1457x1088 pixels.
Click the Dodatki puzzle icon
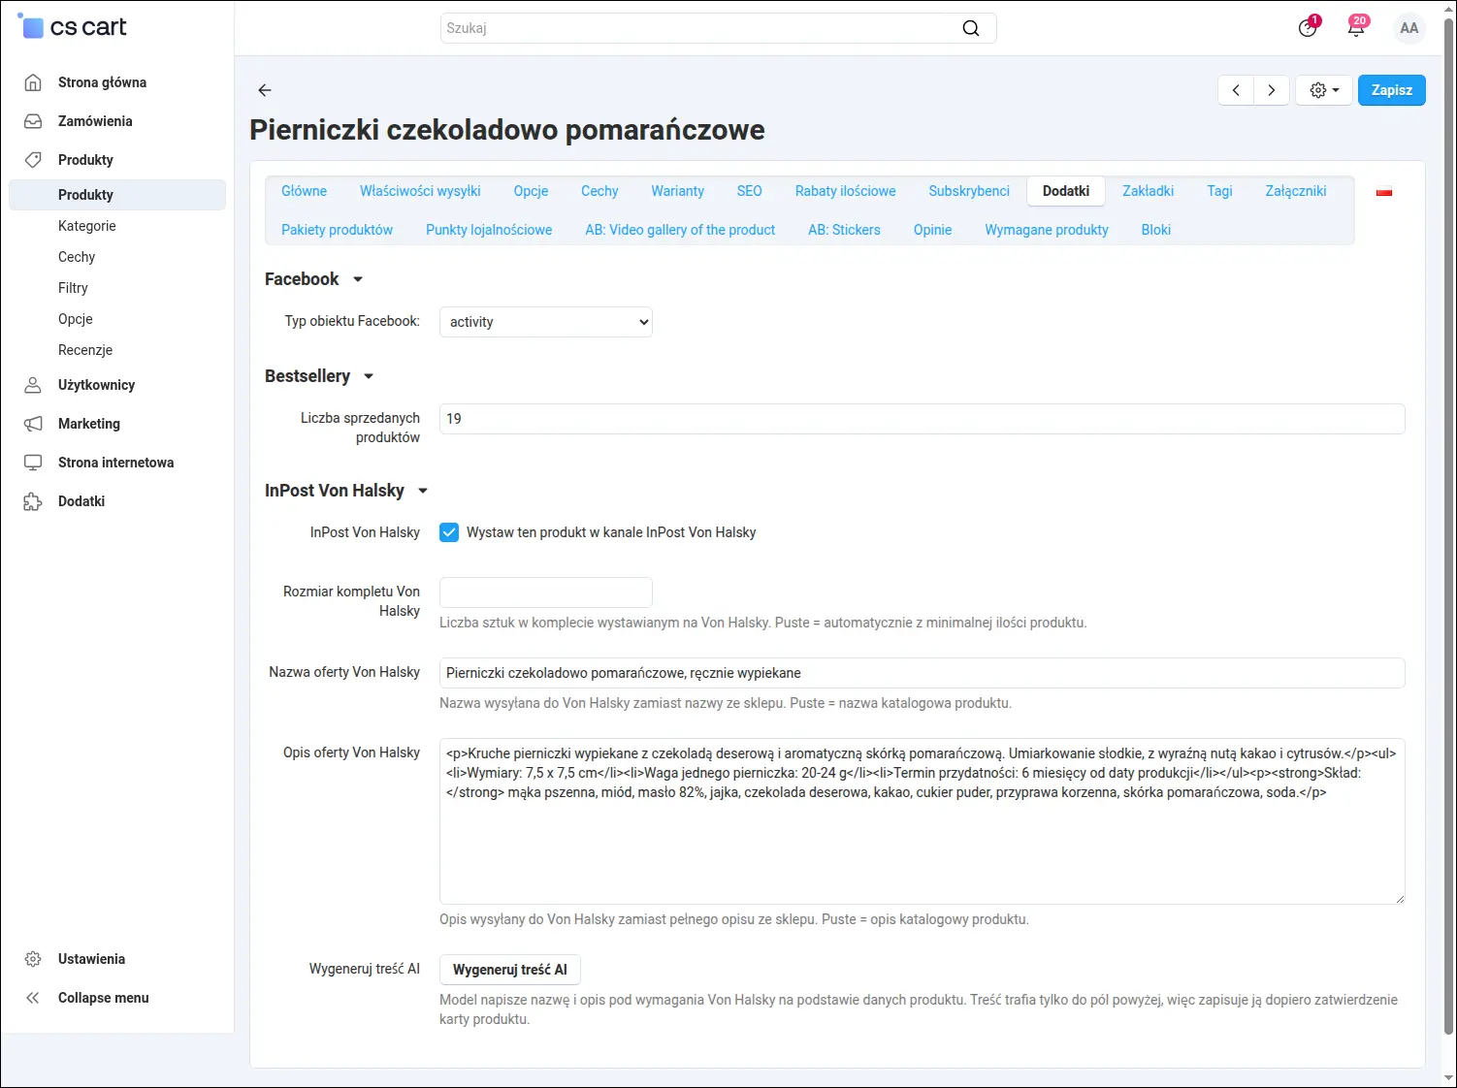(x=33, y=501)
